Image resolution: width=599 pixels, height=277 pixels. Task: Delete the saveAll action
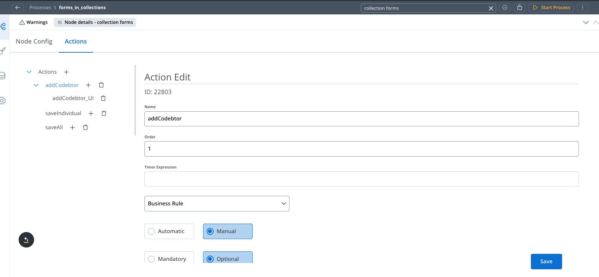(85, 127)
